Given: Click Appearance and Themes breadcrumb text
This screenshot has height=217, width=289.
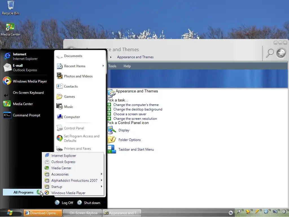Looking at the screenshot, I should tap(135, 57).
